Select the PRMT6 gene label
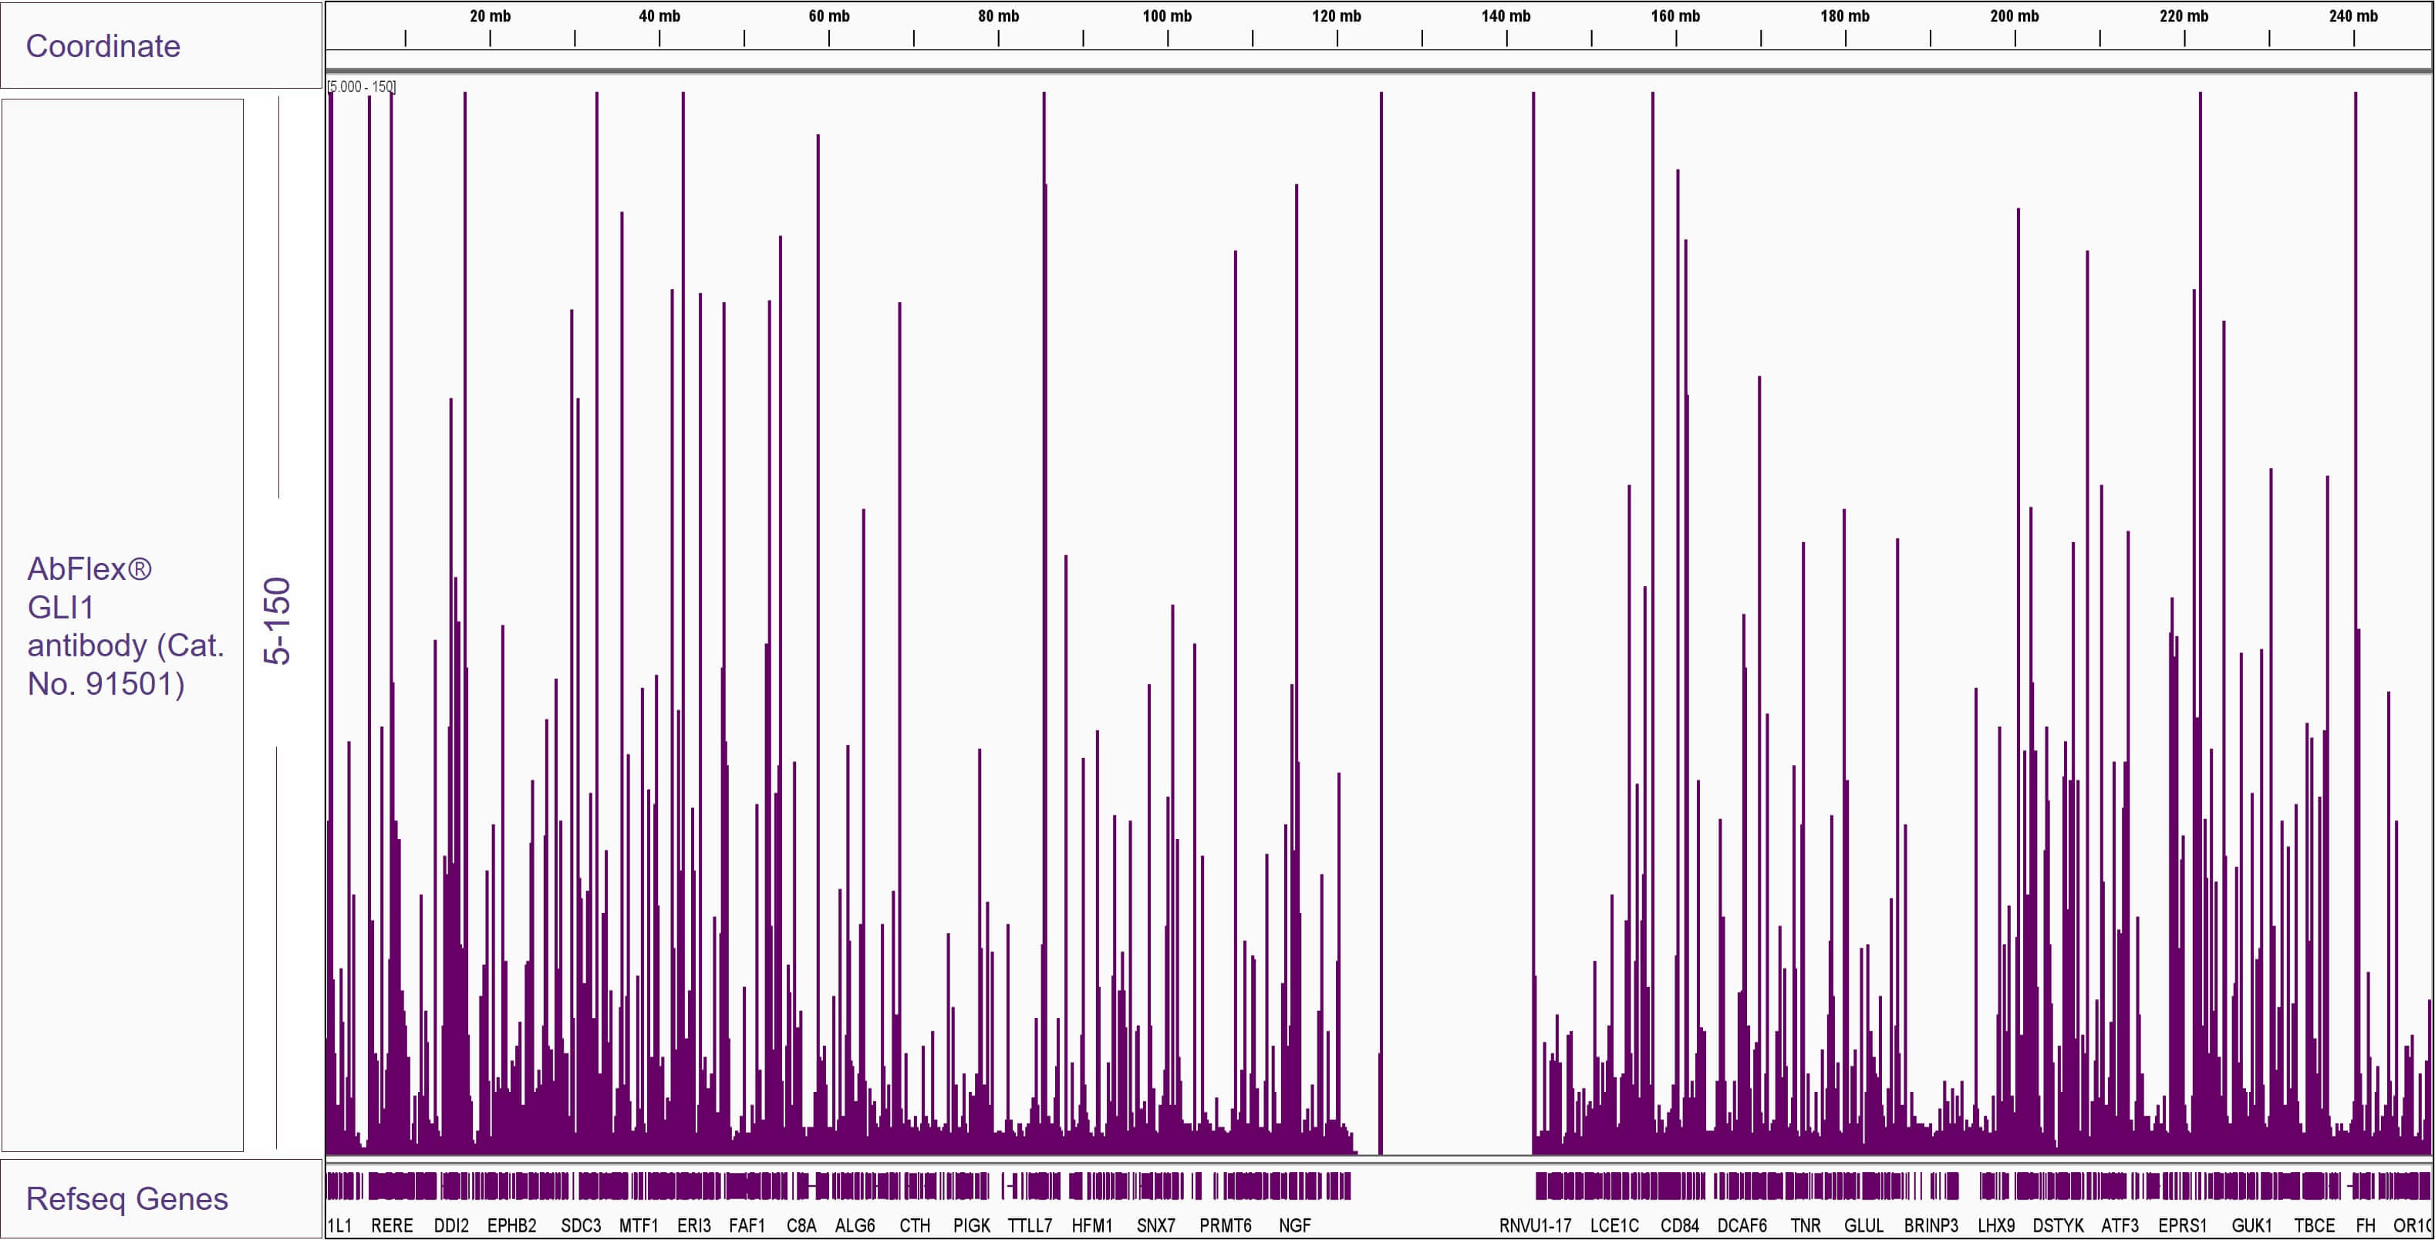The image size is (2435, 1240). [1225, 1225]
